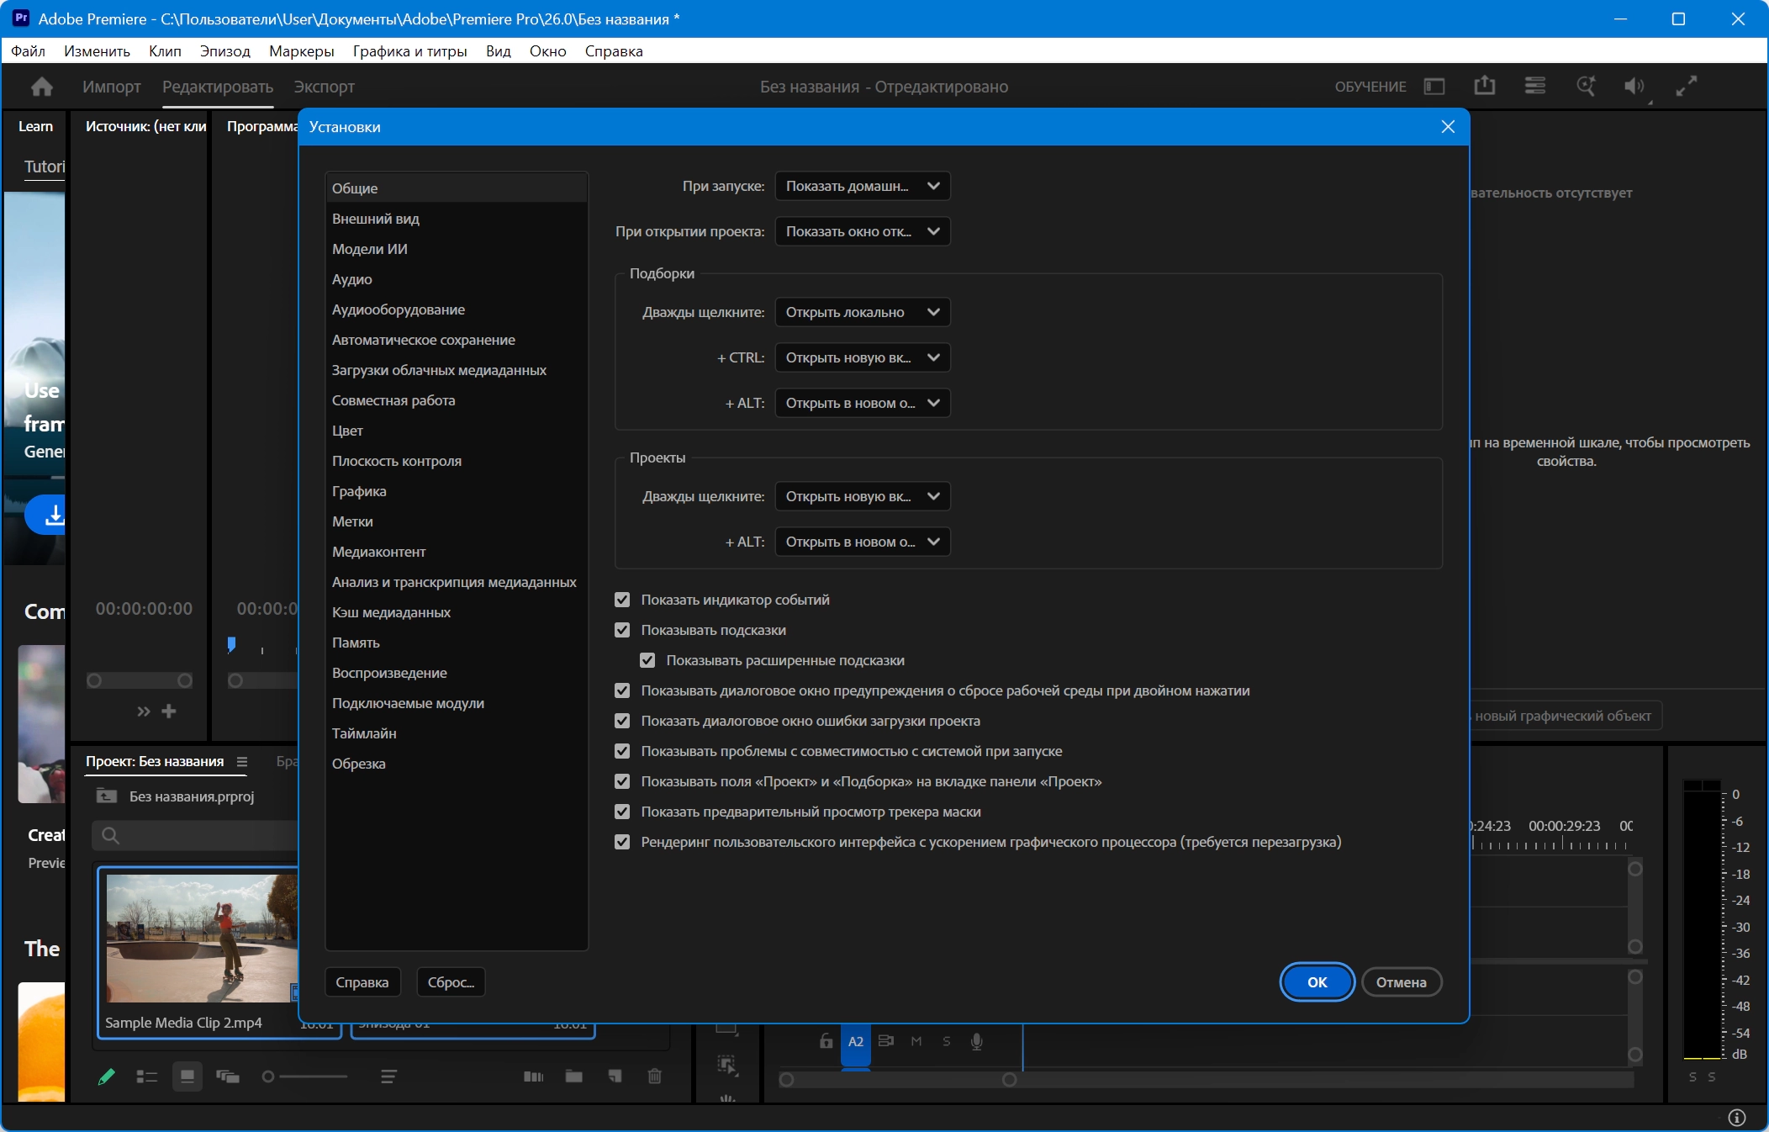Click the Сброс... button
1769x1132 pixels.
pos(451,981)
